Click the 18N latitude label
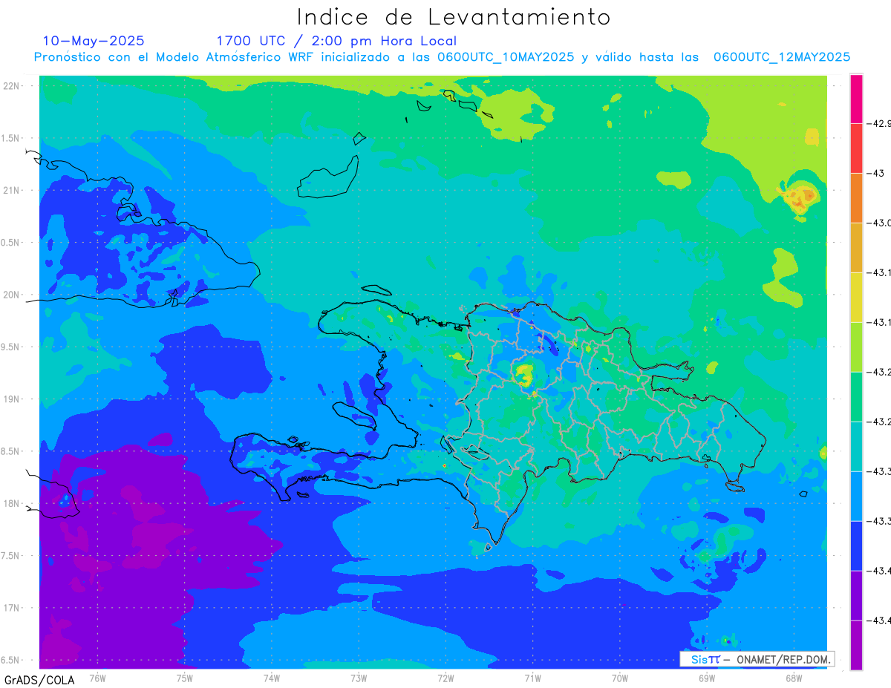The width and height of the screenshot is (891, 688). 12,504
